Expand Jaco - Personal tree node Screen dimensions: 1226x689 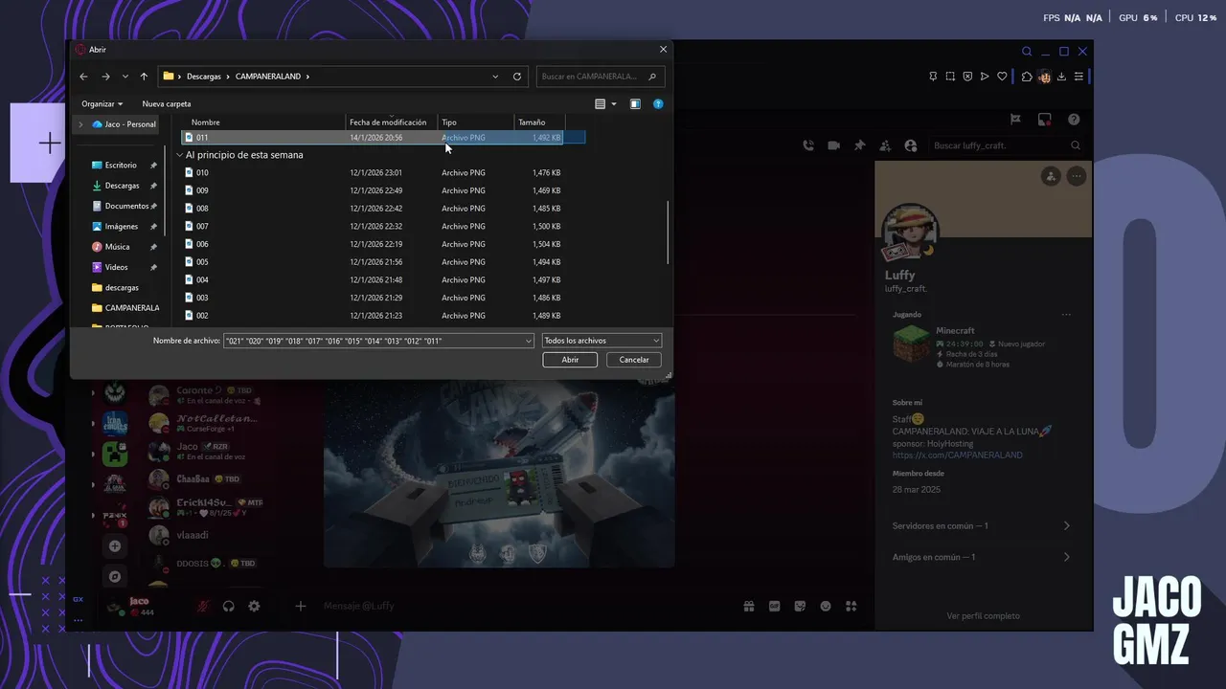click(80, 124)
